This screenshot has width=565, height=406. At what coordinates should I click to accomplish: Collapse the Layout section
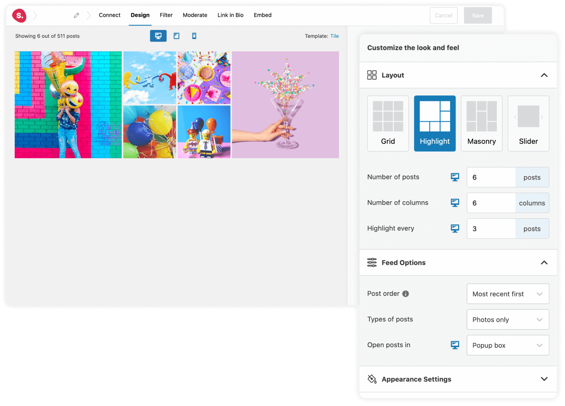click(x=544, y=75)
